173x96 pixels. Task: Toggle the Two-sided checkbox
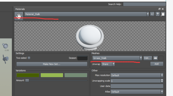pos(29,58)
